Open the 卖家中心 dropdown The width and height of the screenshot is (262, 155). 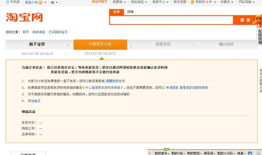point(160,2)
